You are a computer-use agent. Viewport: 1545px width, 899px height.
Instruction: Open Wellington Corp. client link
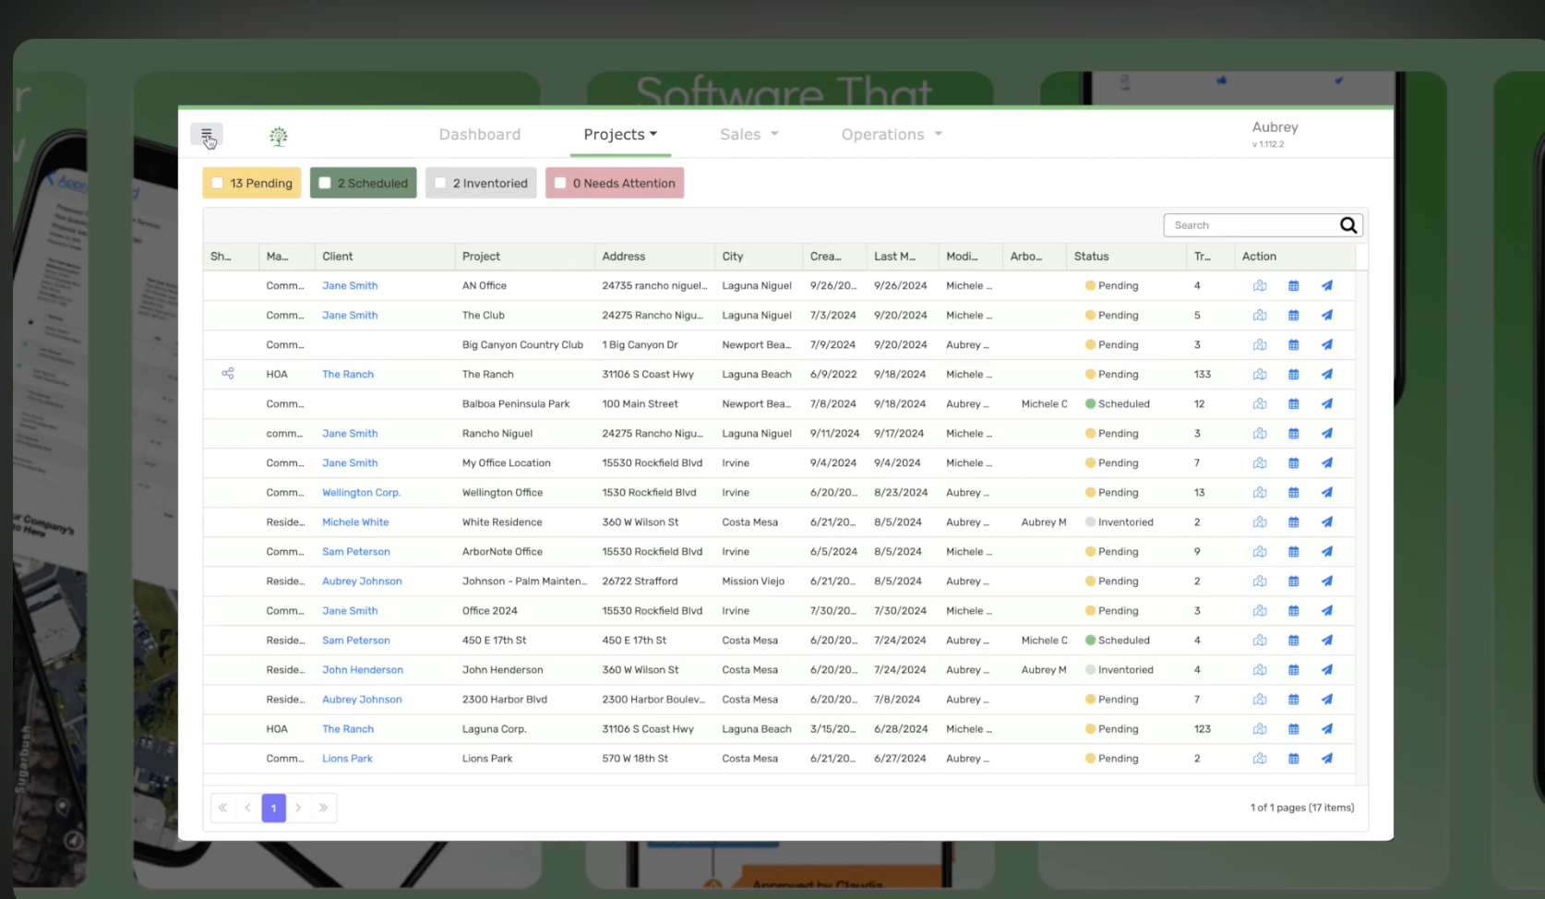pyautogui.click(x=361, y=493)
